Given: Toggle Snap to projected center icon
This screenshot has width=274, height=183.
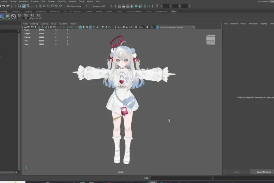Looking at the screenshot, I should 53,6.
